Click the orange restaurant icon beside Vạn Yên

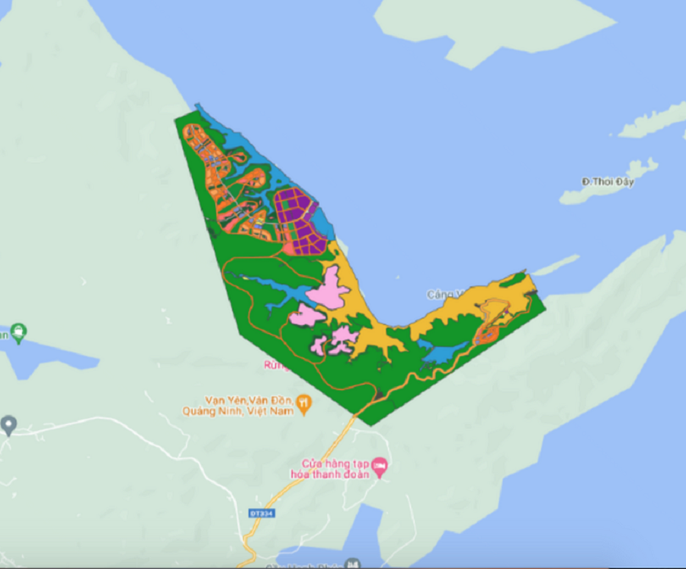click(x=304, y=401)
